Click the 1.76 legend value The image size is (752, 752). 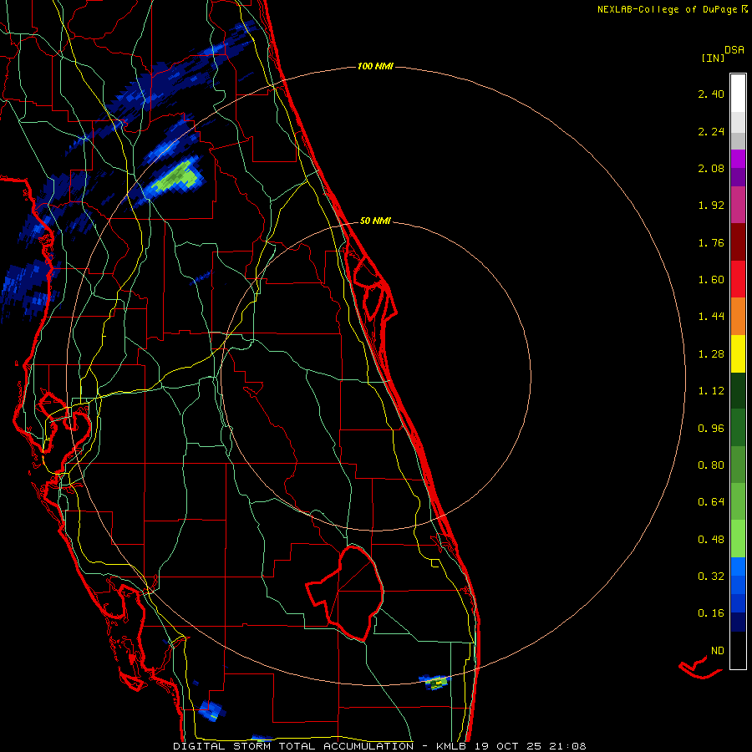click(711, 243)
